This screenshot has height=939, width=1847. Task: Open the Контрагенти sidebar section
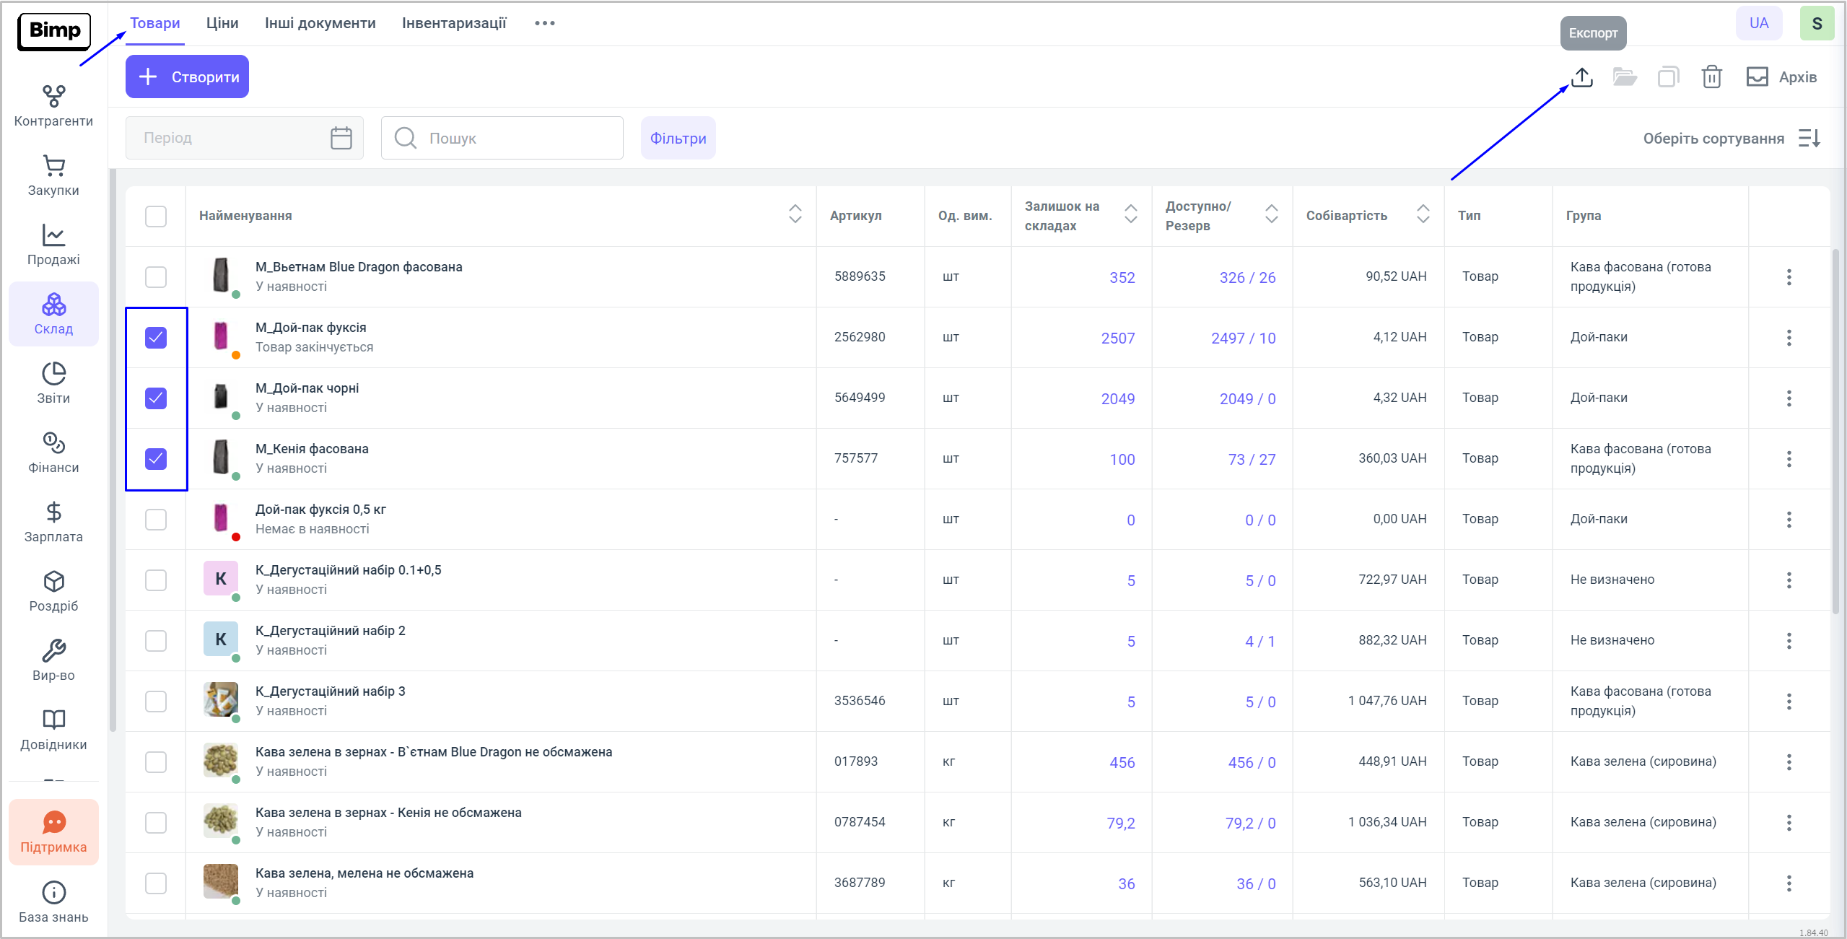[53, 105]
